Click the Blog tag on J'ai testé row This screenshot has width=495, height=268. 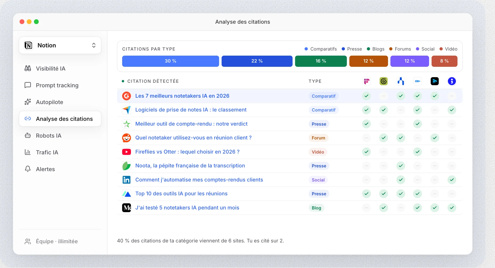[316, 208]
